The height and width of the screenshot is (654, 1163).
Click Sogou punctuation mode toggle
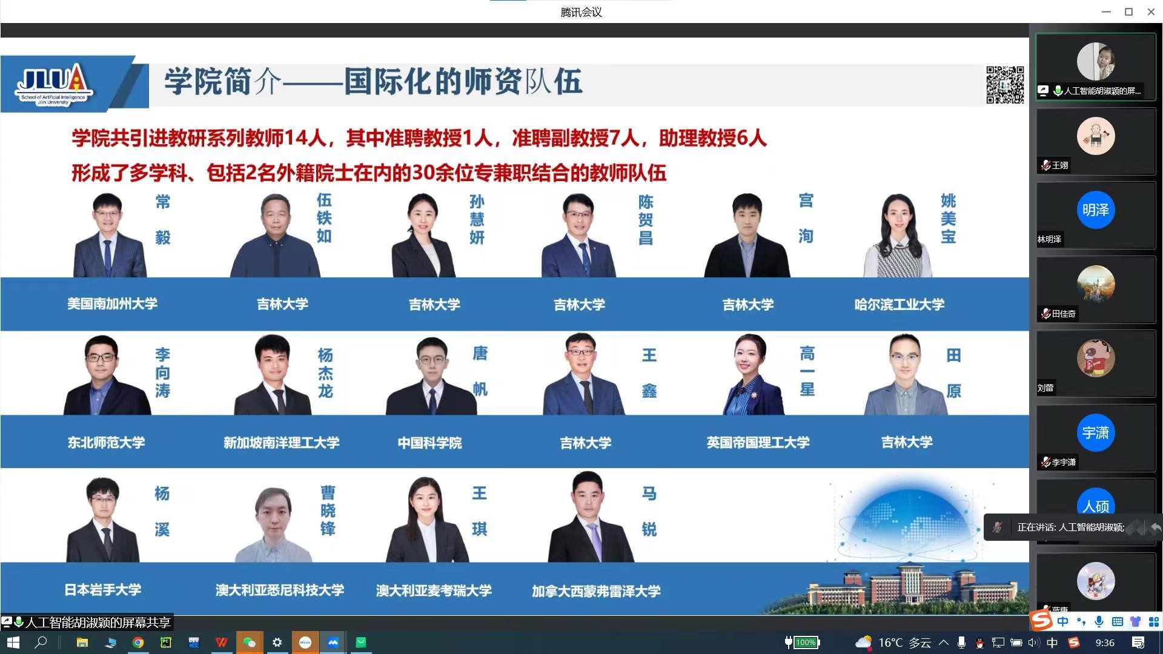point(1081,622)
